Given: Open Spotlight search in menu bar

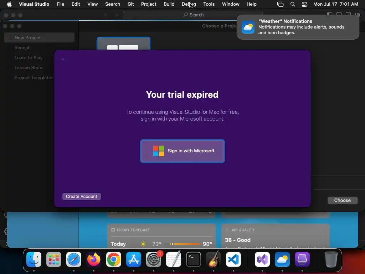Looking at the screenshot, I should click(x=293, y=4).
